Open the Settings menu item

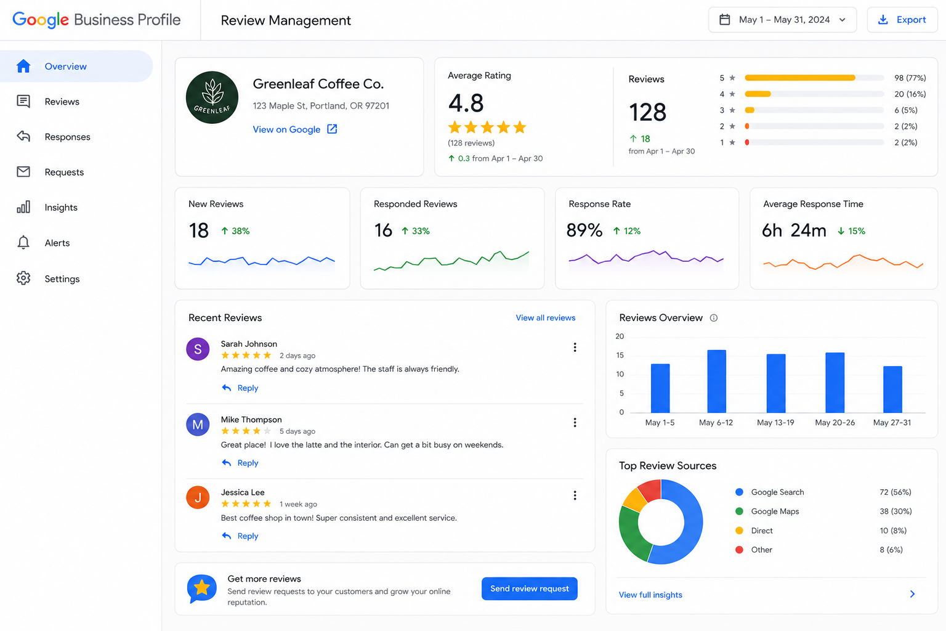(x=76, y=278)
